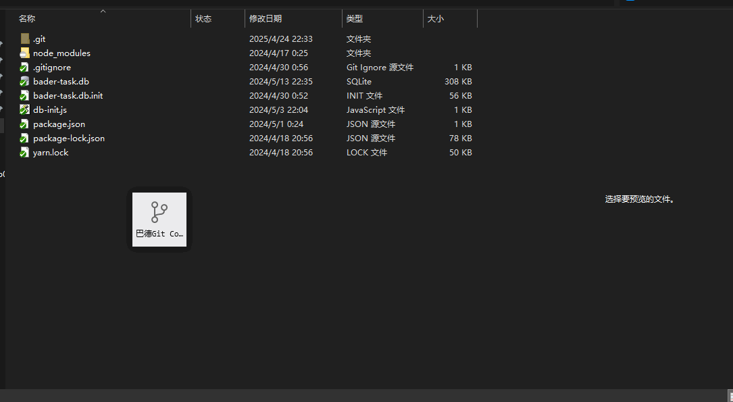Viewport: 733px width, 402px height.
Task: Sort by the 大小 column header
Action: tap(436, 19)
